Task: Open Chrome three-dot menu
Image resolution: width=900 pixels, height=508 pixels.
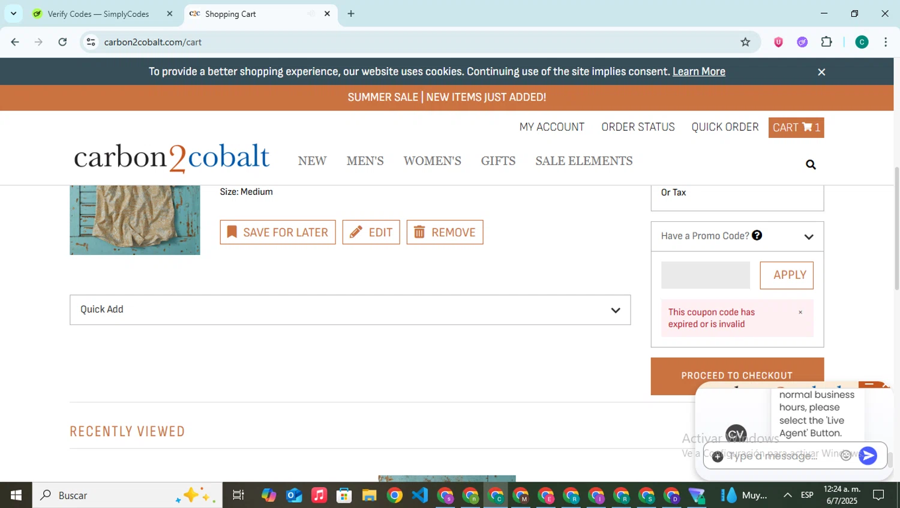Action: [x=886, y=42]
